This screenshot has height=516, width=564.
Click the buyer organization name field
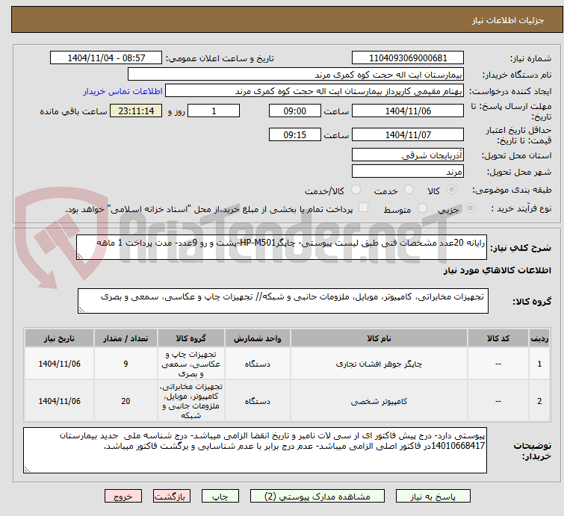click(x=296, y=75)
